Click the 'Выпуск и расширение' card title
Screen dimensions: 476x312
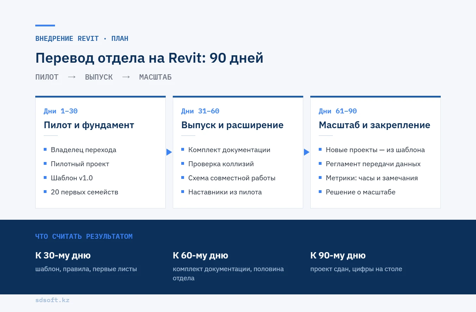(x=232, y=125)
